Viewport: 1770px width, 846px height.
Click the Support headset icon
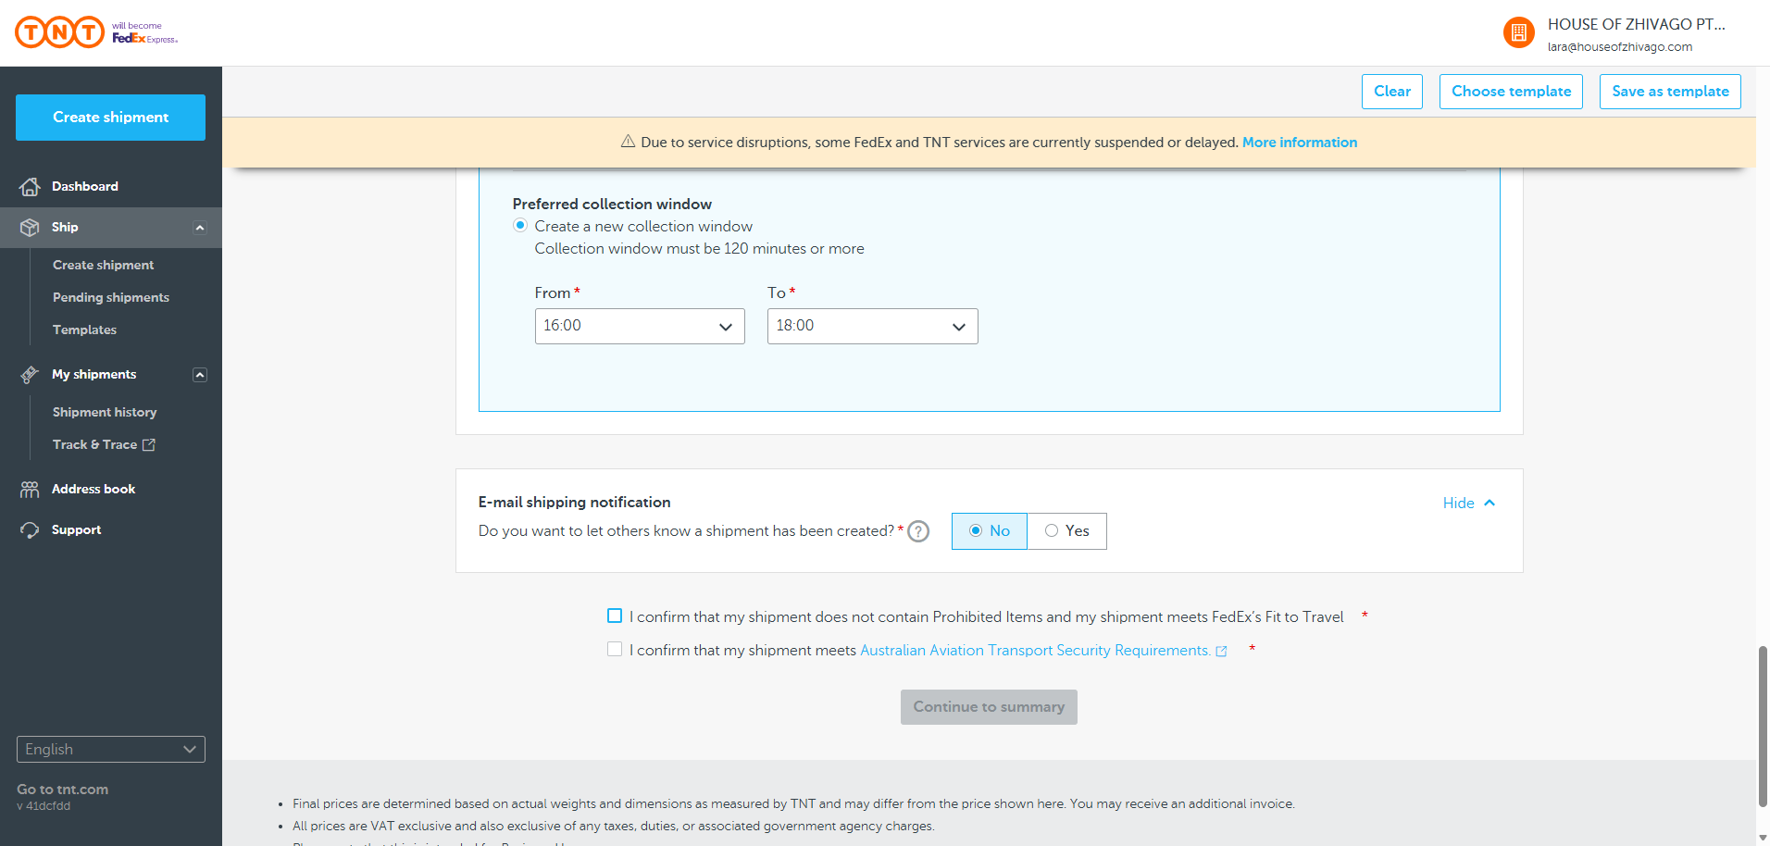pos(30,530)
